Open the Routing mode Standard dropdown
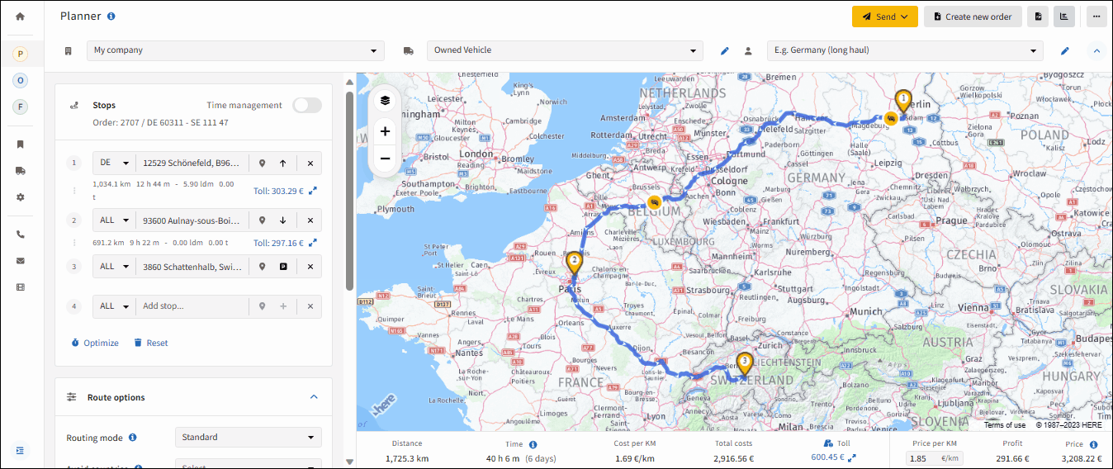This screenshot has height=469, width=1113. pos(249,438)
